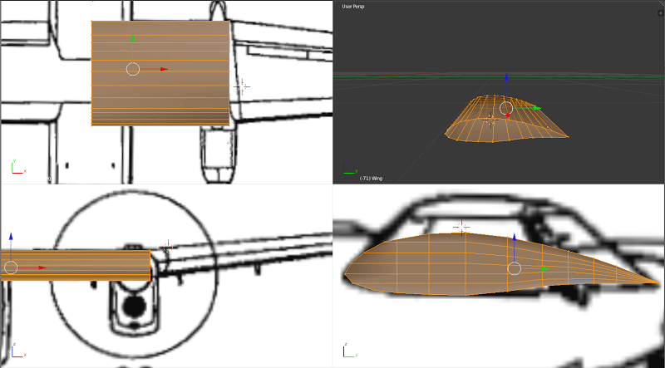Open the properties region plus toggle in perspective view
Image resolution: width=665 pixels, height=368 pixels.
(660, 13)
